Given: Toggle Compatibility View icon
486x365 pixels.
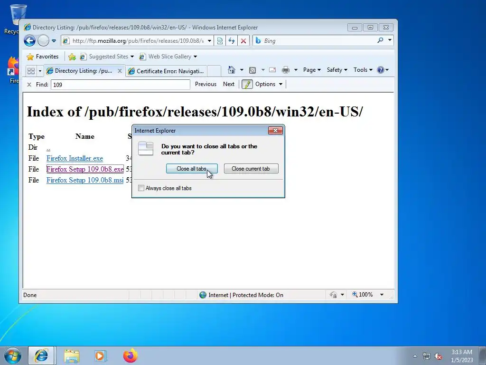Looking at the screenshot, I should tap(220, 41).
